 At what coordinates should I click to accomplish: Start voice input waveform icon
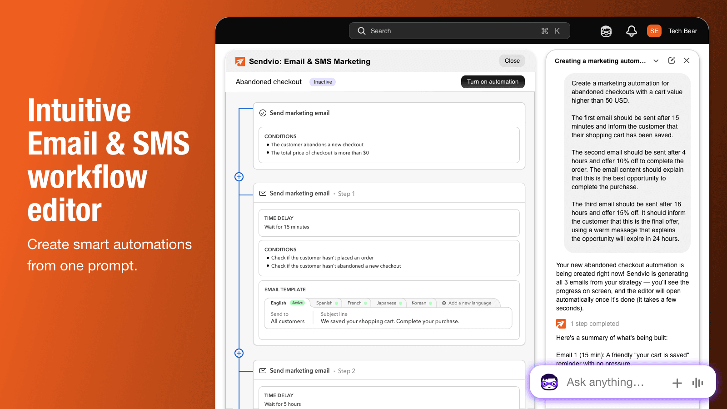pyautogui.click(x=698, y=383)
